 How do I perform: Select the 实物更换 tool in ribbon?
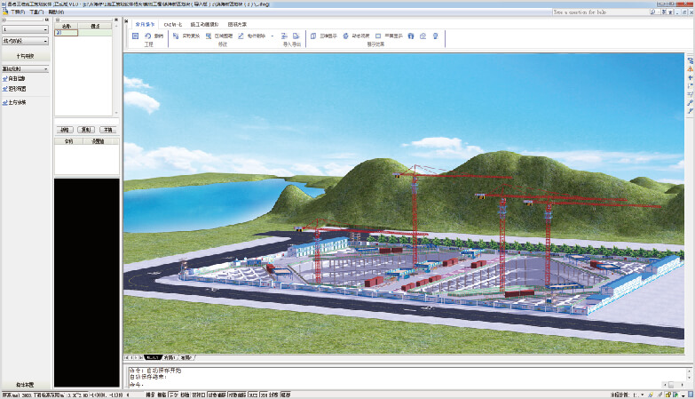pos(188,36)
